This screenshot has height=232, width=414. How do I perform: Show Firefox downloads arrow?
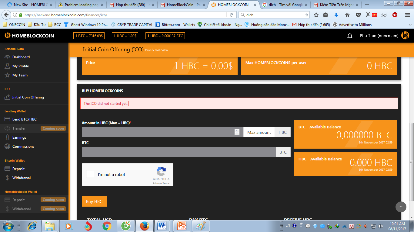coord(336,15)
